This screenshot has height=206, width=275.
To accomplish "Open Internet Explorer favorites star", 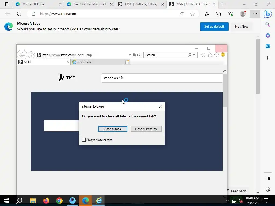I will click(210, 55).
